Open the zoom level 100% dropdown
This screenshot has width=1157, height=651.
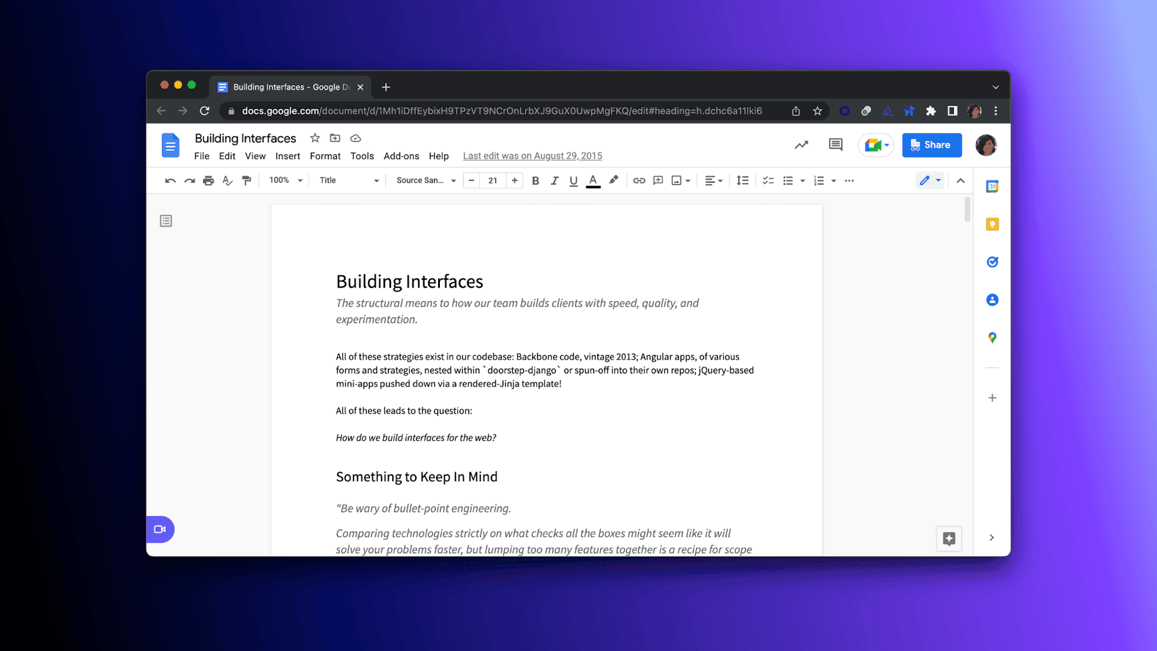pyautogui.click(x=286, y=180)
